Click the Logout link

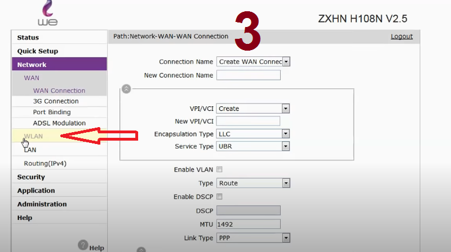tap(401, 37)
